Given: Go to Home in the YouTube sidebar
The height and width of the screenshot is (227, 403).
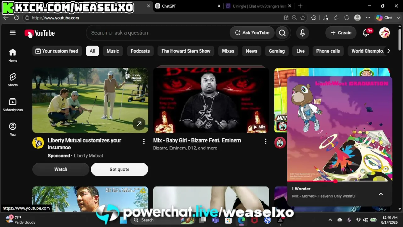Looking at the screenshot, I should [13, 55].
